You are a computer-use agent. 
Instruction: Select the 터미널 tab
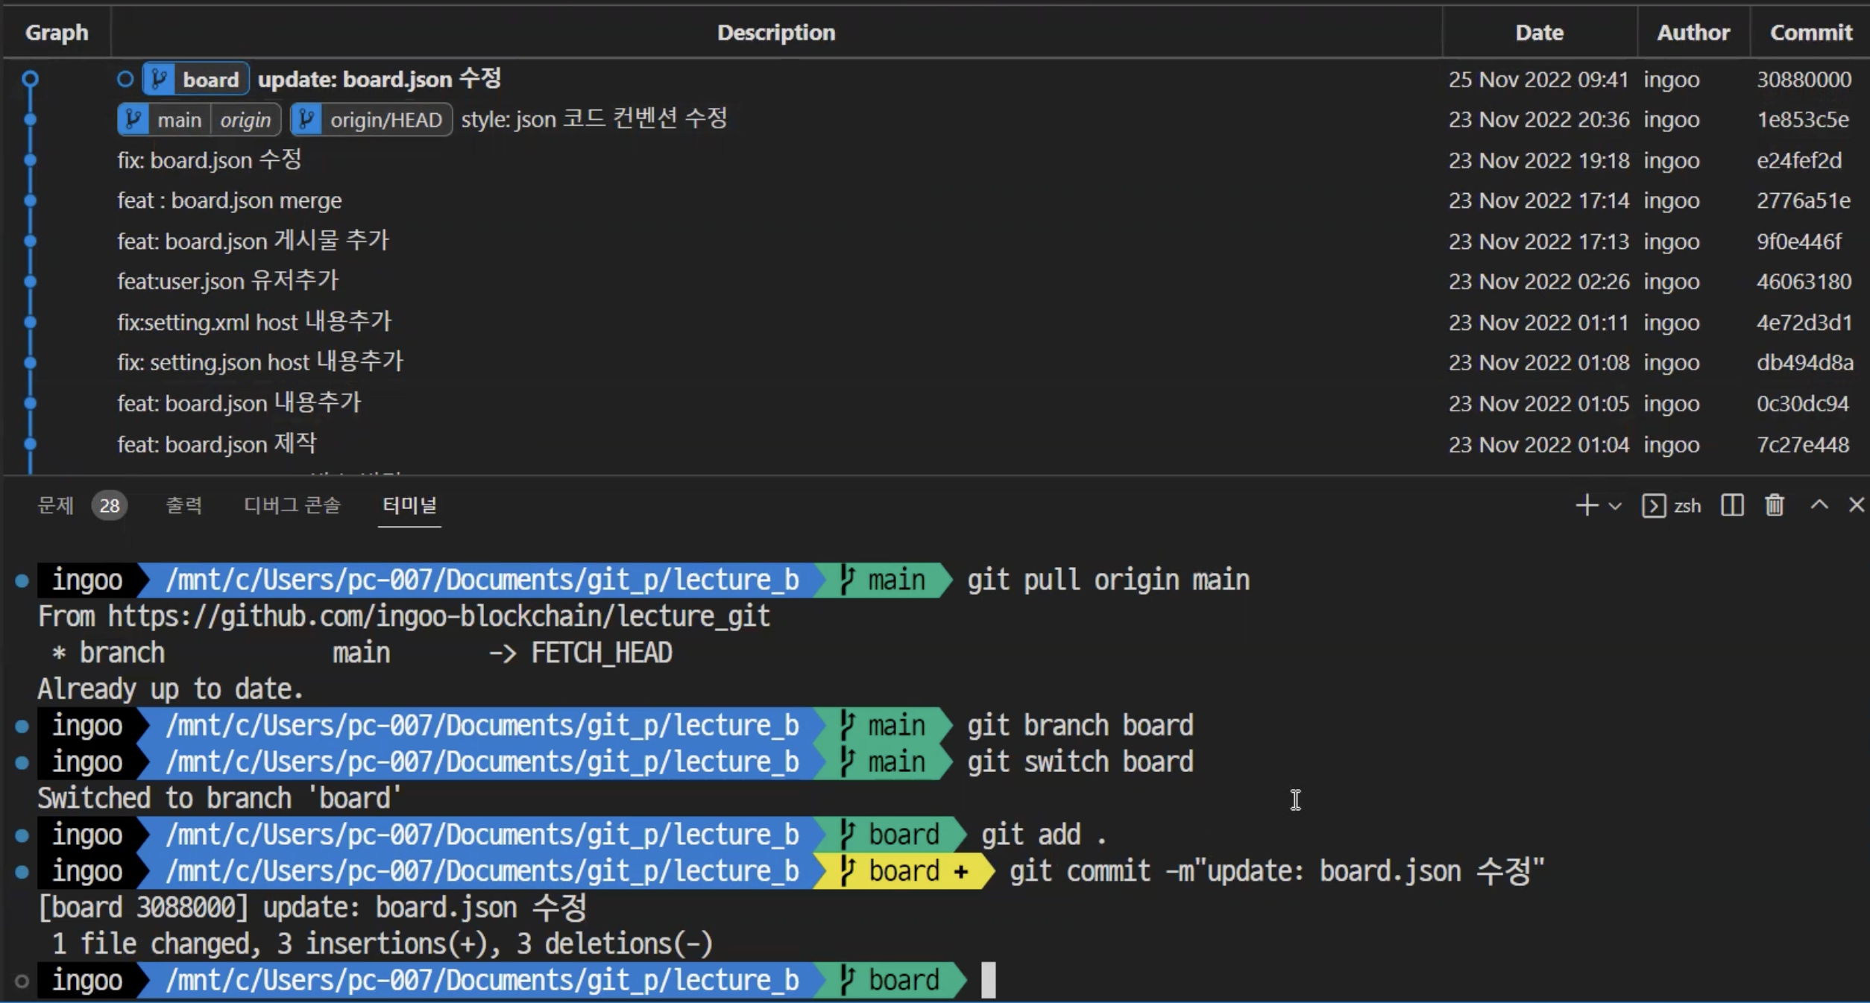point(409,505)
